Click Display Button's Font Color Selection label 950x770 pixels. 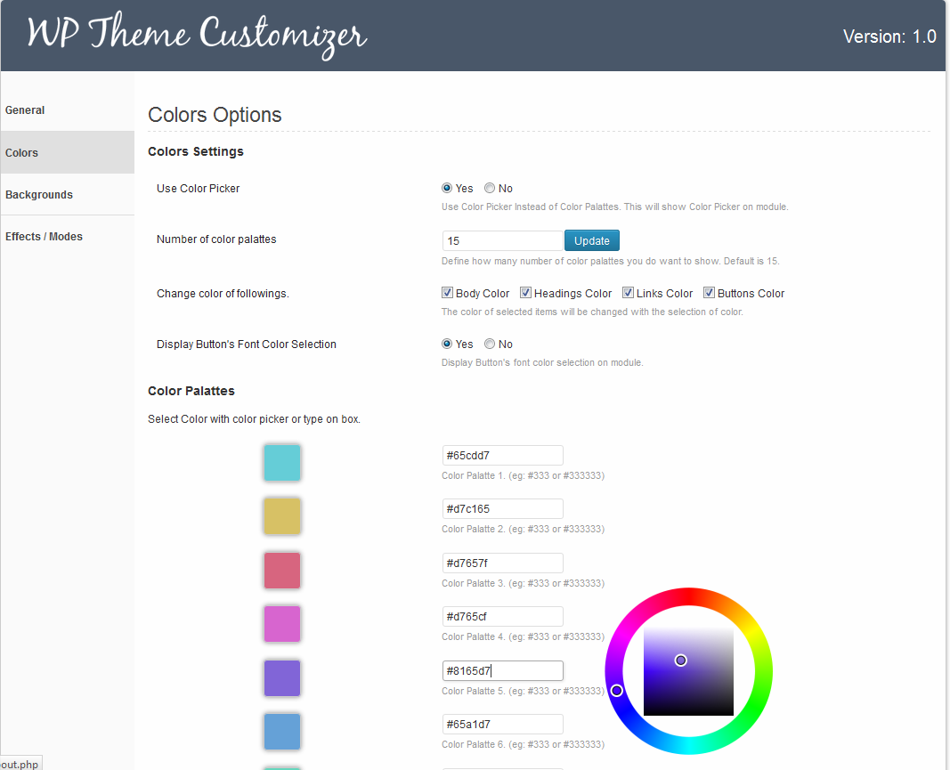(x=246, y=344)
